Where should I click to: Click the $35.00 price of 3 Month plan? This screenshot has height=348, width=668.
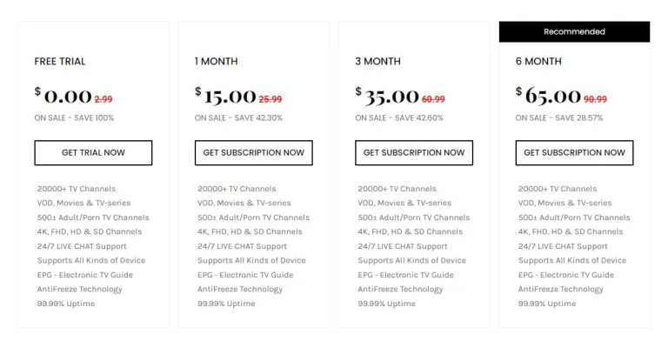pos(388,96)
